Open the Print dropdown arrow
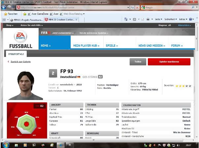The width and height of the screenshot is (199, 148). (152, 19)
